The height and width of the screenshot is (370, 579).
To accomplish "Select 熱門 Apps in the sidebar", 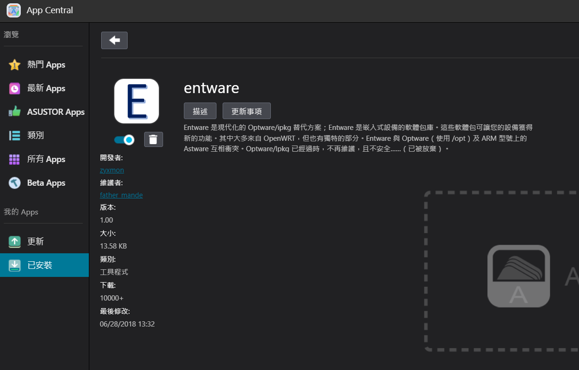I will tap(46, 65).
